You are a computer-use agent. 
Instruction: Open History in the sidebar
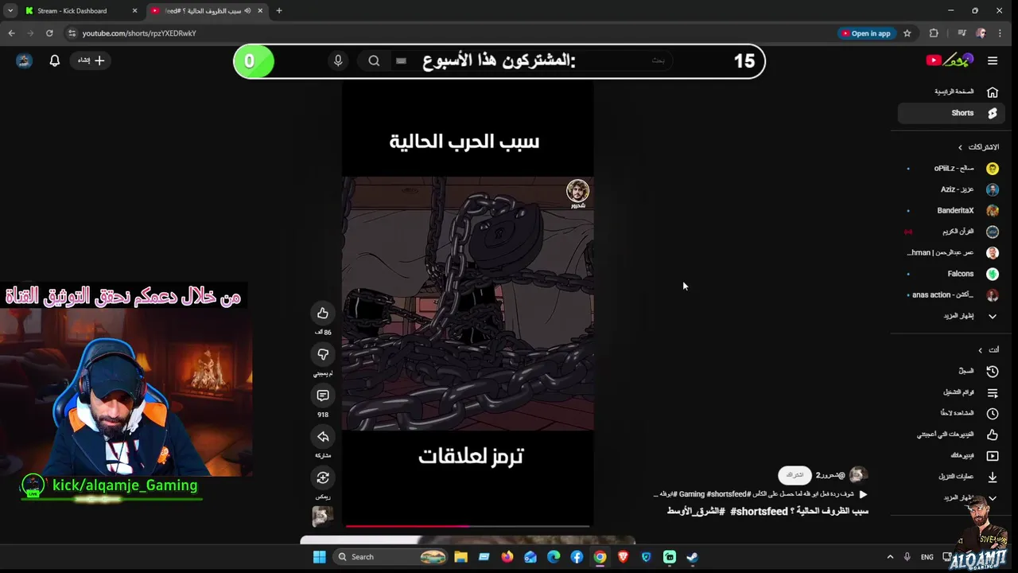click(x=953, y=371)
